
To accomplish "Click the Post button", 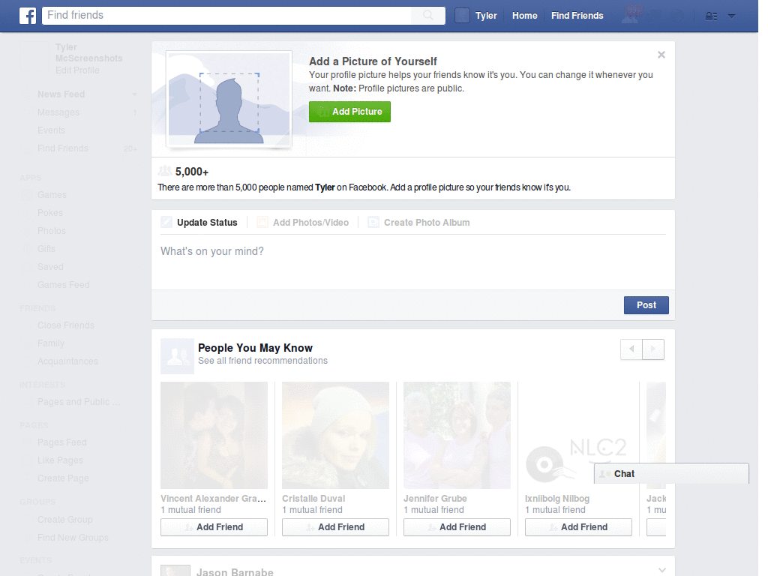I will click(x=646, y=305).
